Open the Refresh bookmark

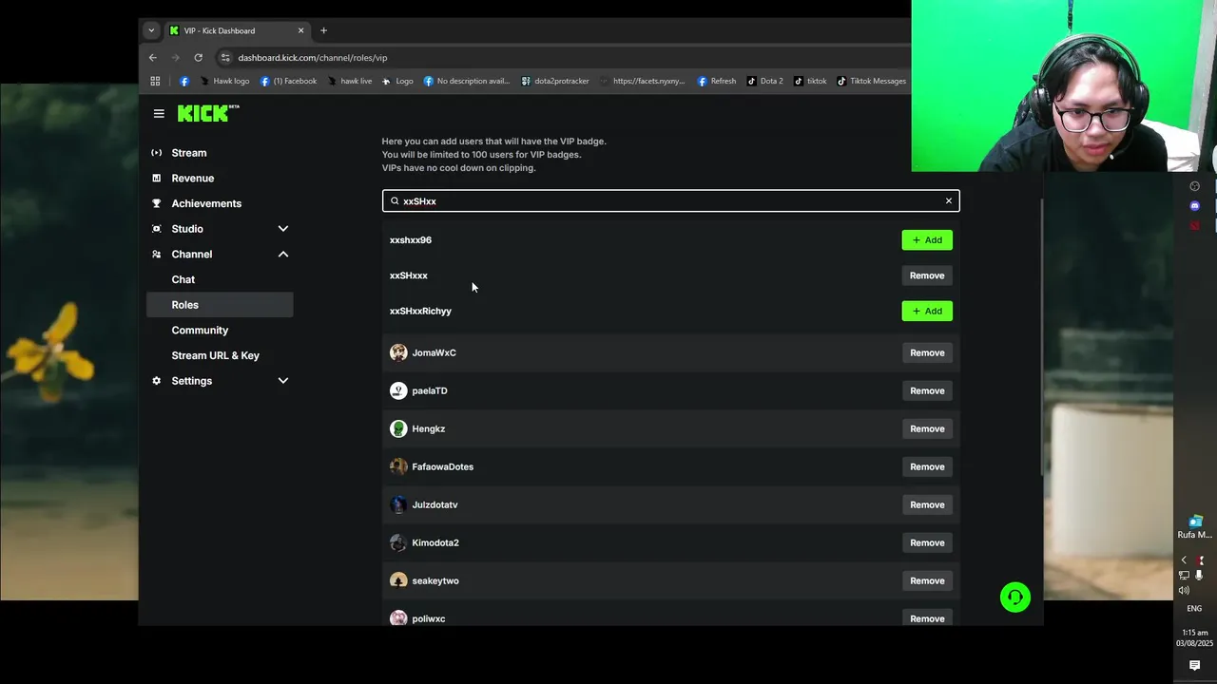[x=717, y=81]
